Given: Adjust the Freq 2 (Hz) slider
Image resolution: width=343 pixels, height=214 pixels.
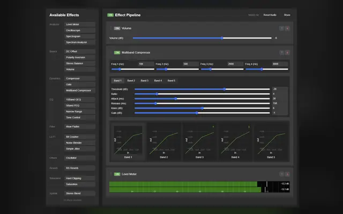Looking at the screenshot, I should 177,69.
